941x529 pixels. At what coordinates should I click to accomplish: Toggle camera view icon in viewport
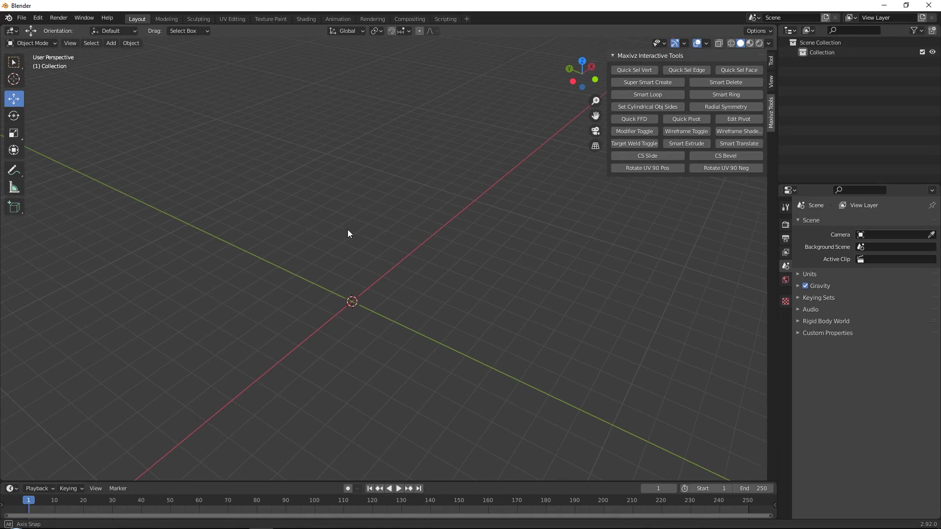click(595, 131)
